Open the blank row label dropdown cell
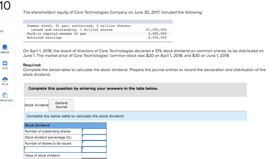 click(53, 150)
